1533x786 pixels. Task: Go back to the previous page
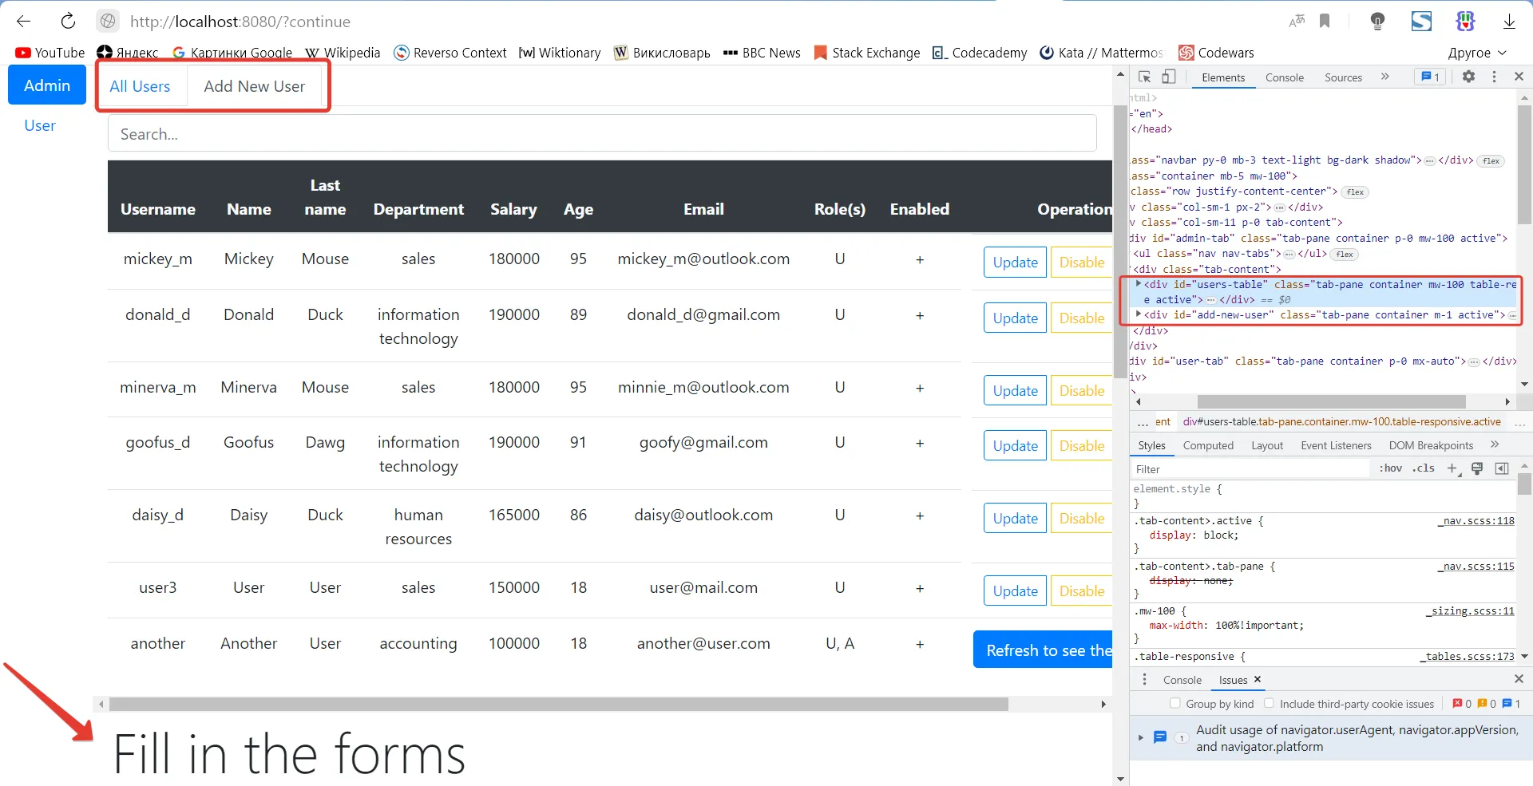(x=23, y=22)
